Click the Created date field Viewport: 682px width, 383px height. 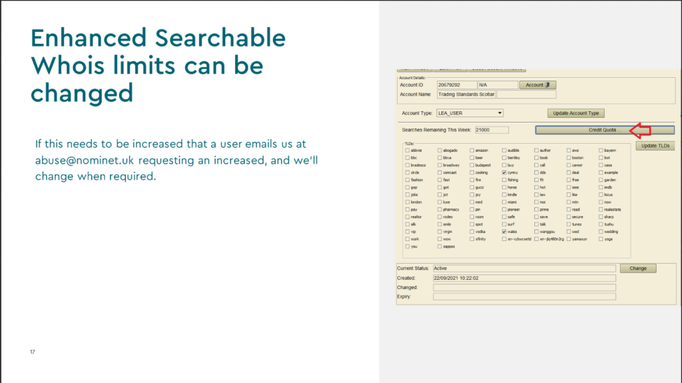[x=524, y=278]
